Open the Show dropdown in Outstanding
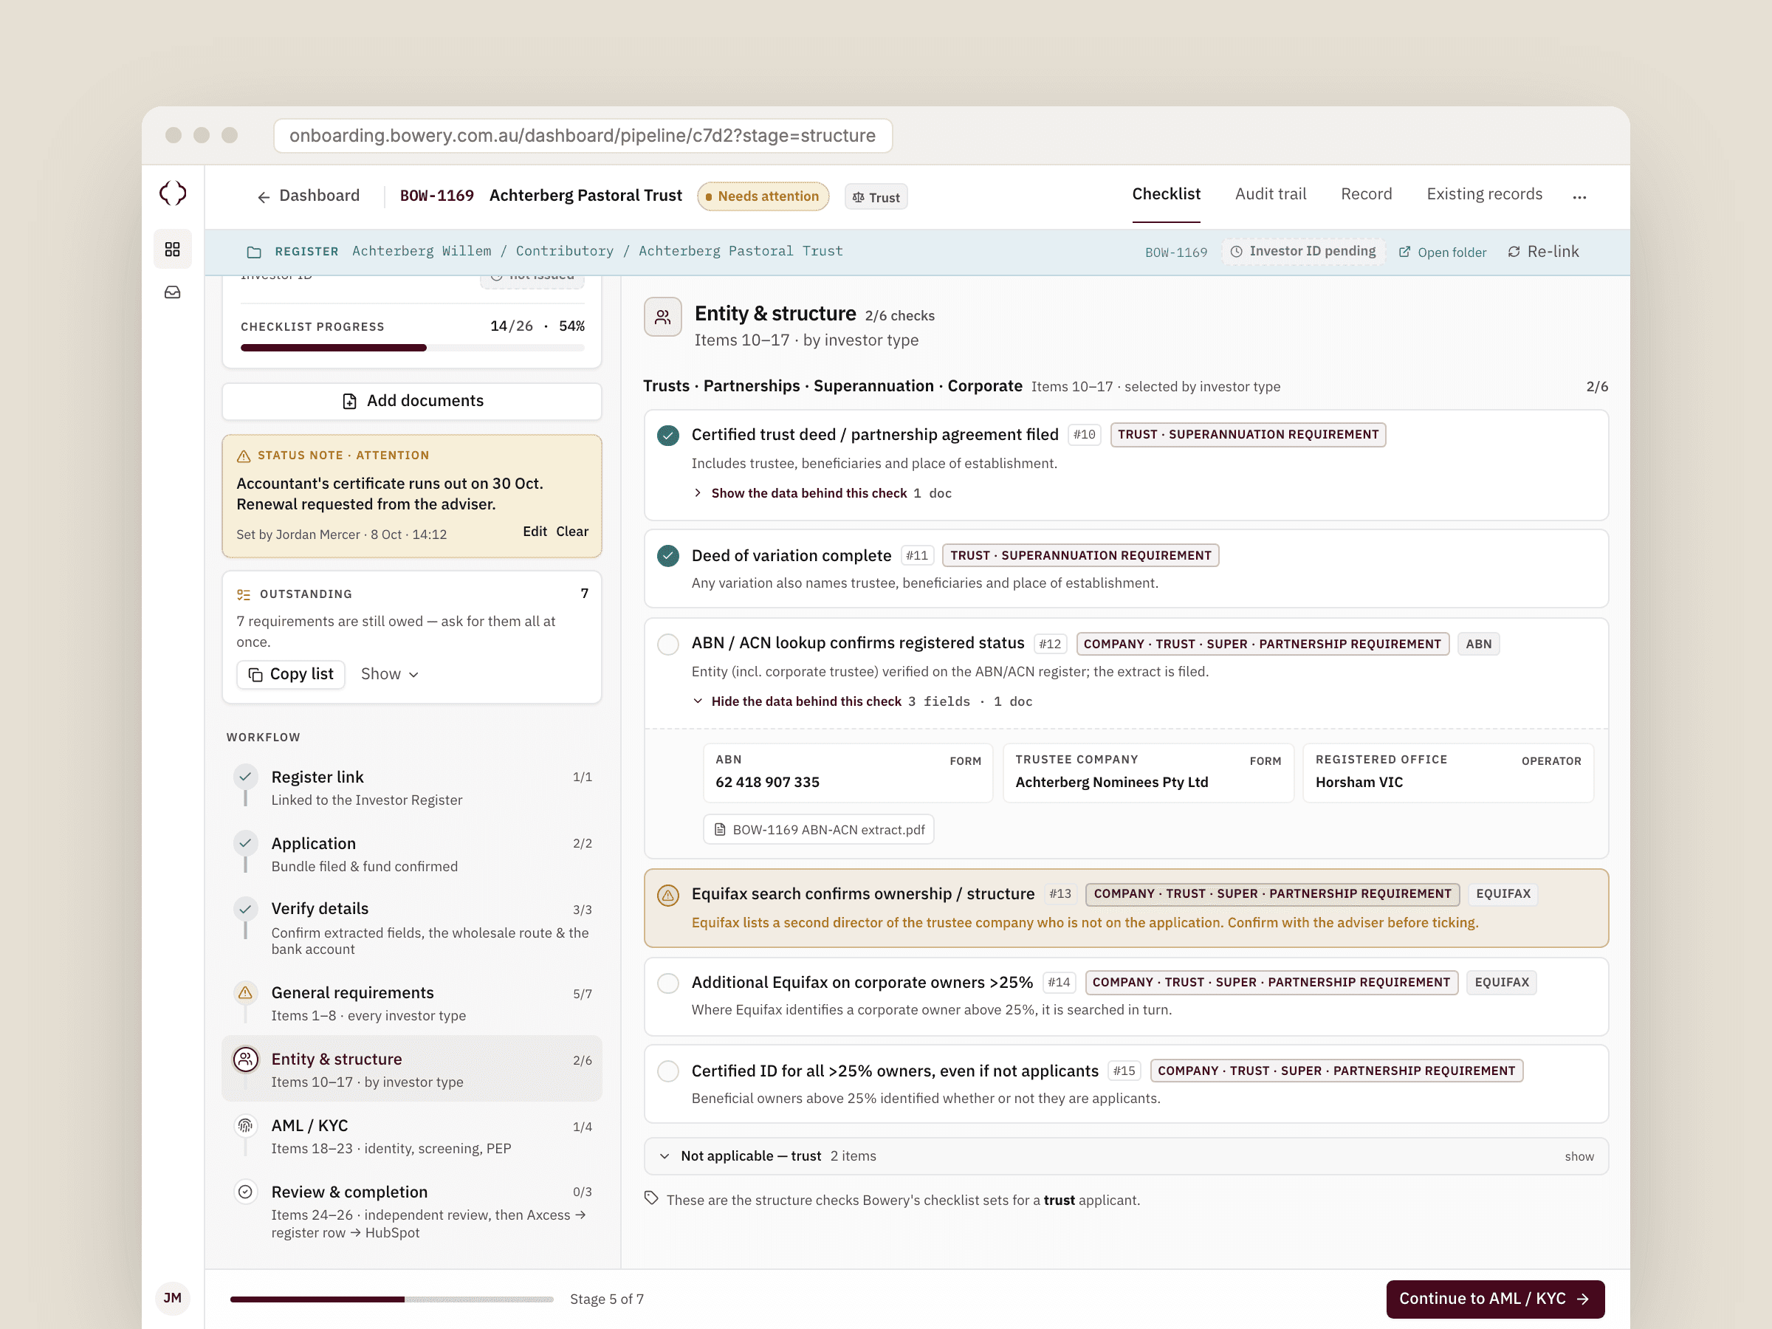 [390, 675]
